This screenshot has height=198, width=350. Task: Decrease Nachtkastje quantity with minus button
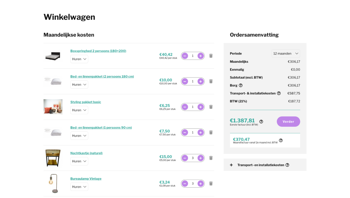click(185, 158)
